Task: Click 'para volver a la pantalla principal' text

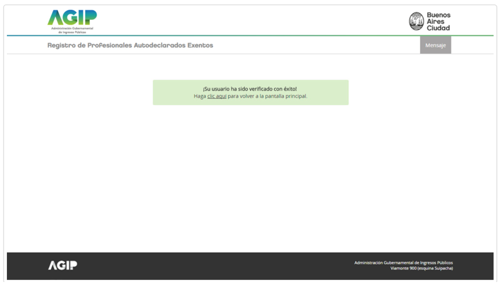Action: click(268, 96)
